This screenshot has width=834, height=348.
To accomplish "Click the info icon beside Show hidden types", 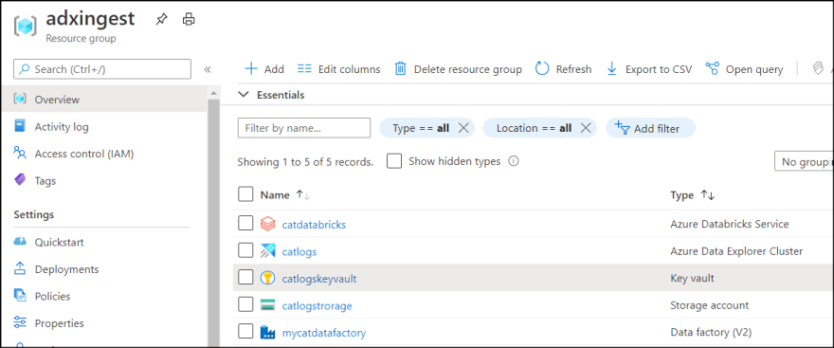I will pyautogui.click(x=514, y=161).
